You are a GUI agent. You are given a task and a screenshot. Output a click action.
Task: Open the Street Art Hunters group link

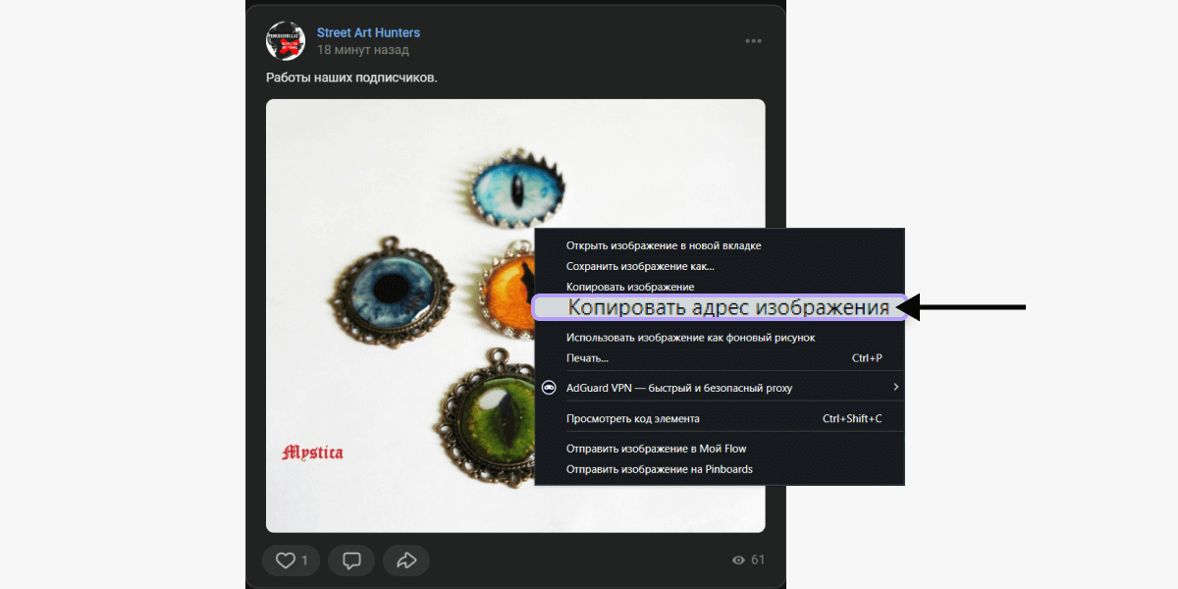coord(368,32)
